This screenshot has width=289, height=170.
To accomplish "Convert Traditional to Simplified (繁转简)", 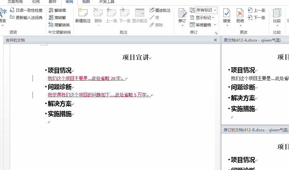I will click(57, 10).
